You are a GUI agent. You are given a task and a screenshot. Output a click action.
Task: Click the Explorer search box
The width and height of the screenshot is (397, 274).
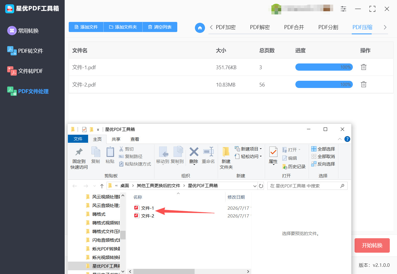(x=307, y=186)
